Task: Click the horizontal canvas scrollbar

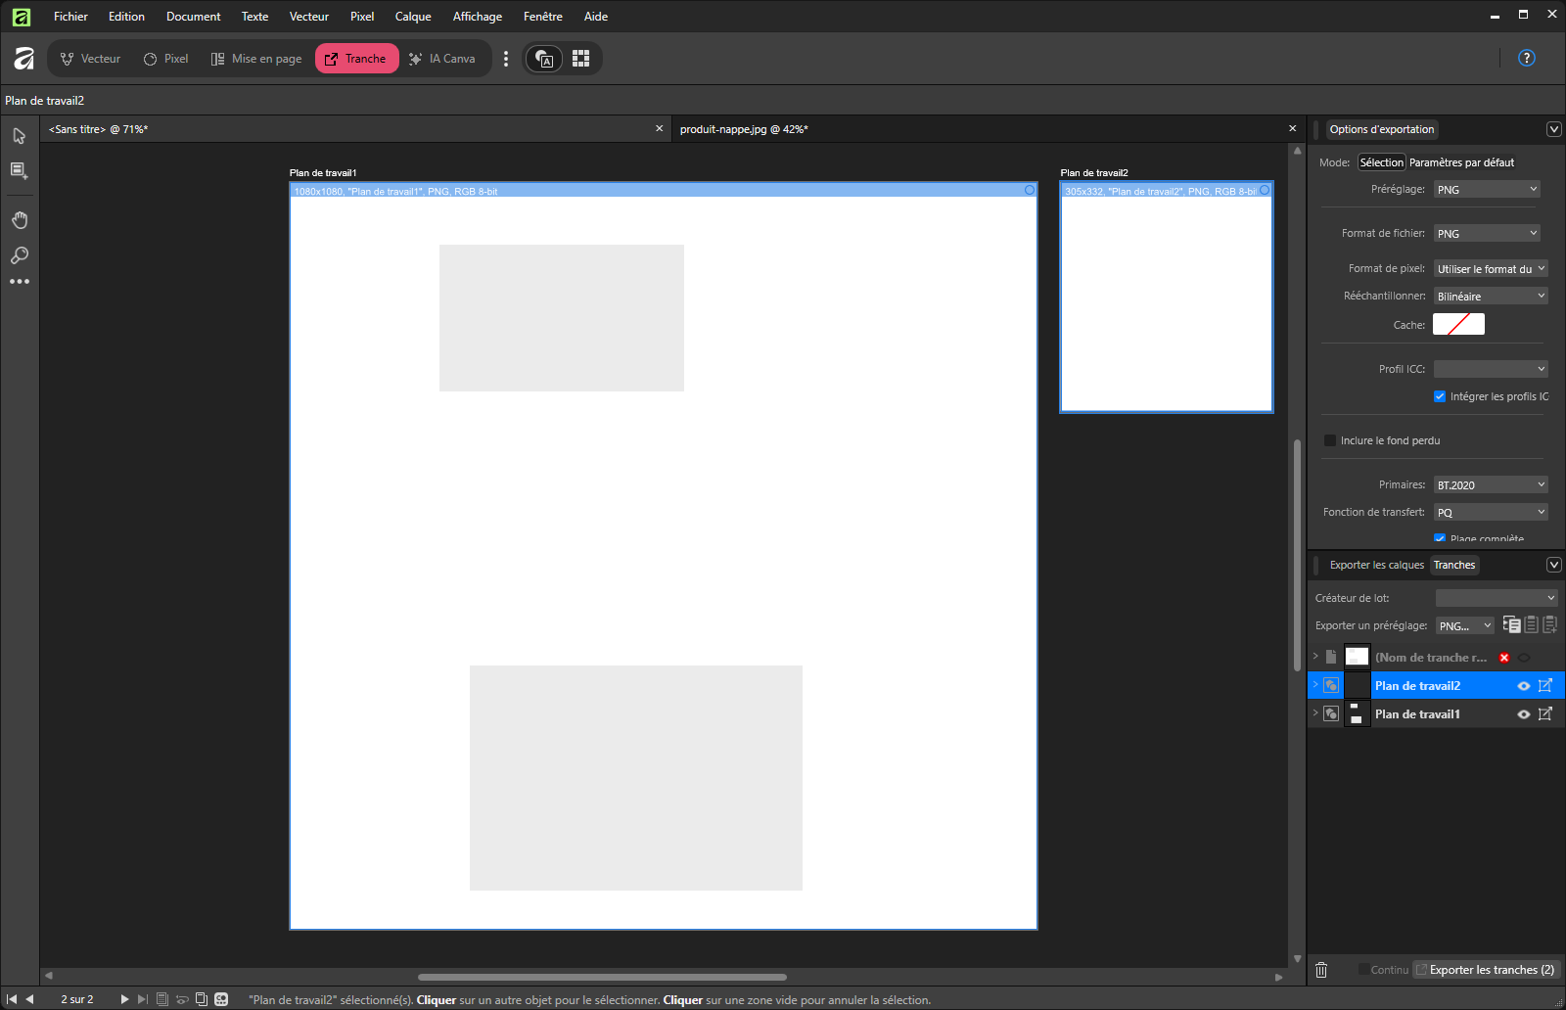Action: (x=602, y=977)
